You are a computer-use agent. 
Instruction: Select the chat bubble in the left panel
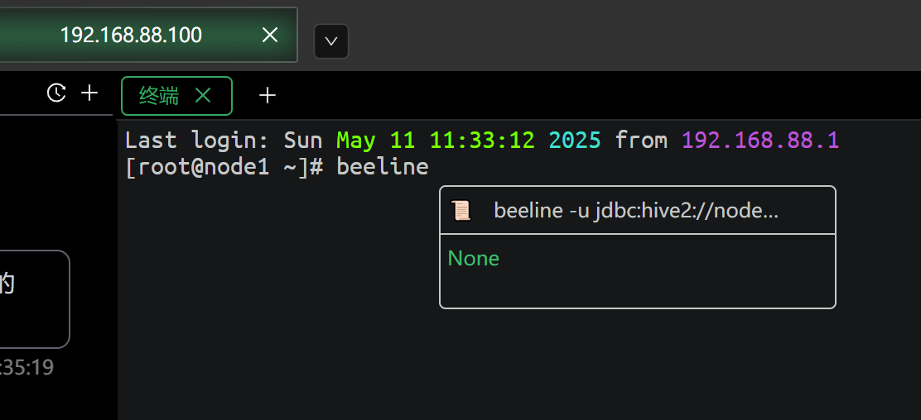(x=34, y=299)
